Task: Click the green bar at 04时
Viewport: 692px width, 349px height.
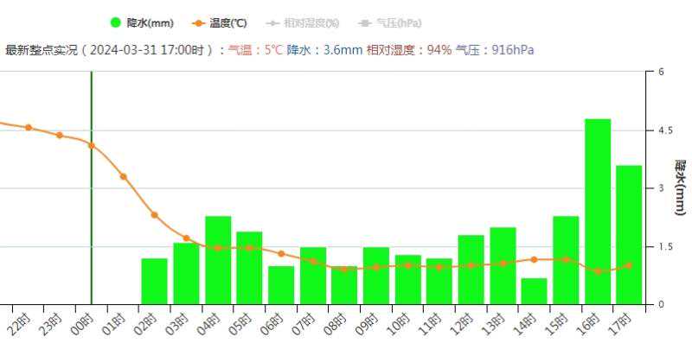Action: point(218,260)
